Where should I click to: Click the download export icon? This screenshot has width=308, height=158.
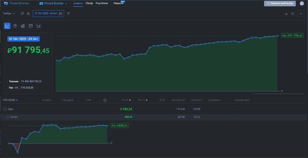[x=286, y=13]
